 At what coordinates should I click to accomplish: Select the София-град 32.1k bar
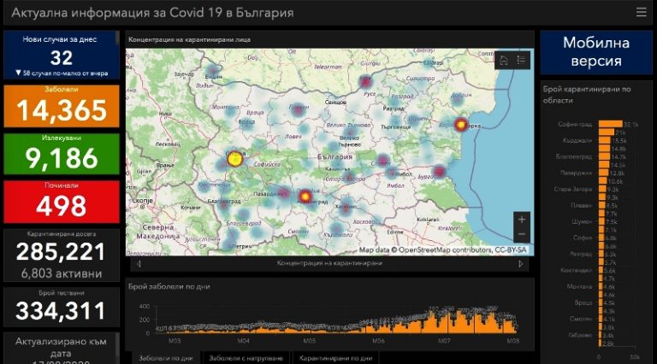pyautogui.click(x=611, y=124)
